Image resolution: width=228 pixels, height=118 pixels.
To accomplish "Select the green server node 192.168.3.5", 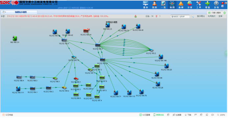I will coord(15,38).
